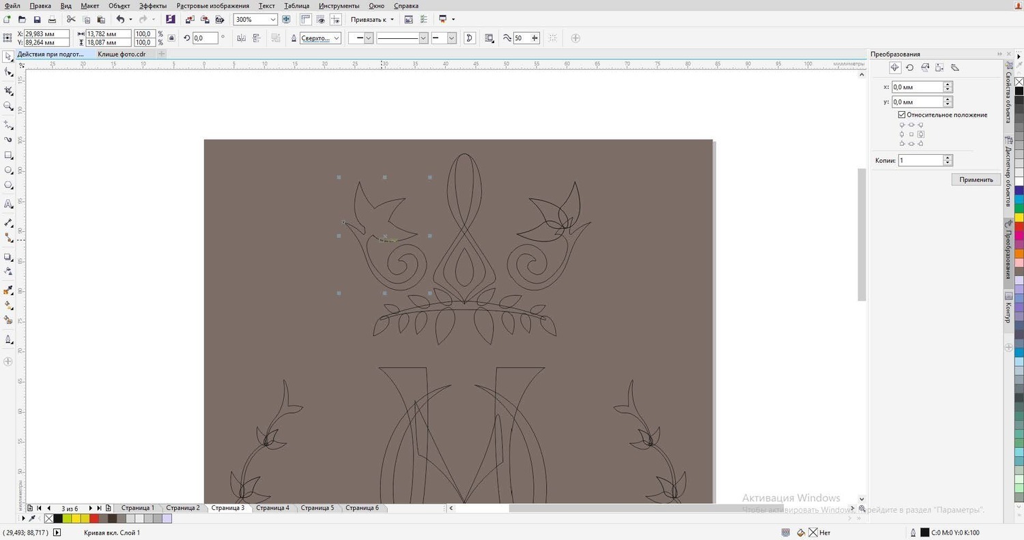Click the Cut scissors icon

tap(71, 20)
